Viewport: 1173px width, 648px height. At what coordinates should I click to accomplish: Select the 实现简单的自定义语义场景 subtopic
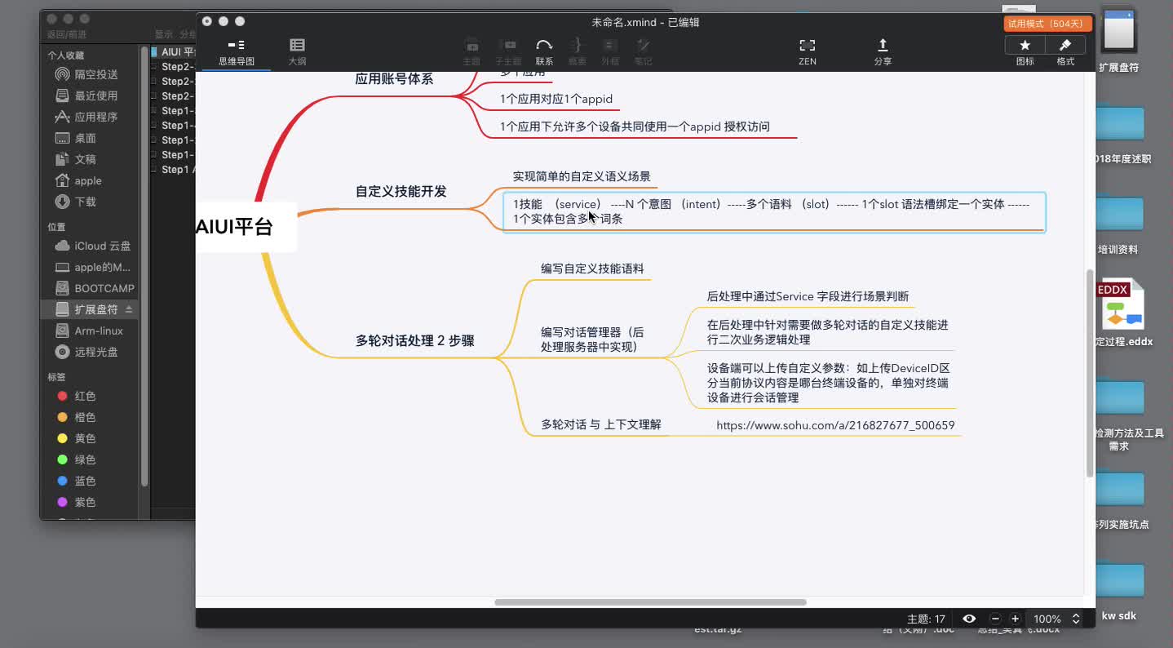(582, 176)
